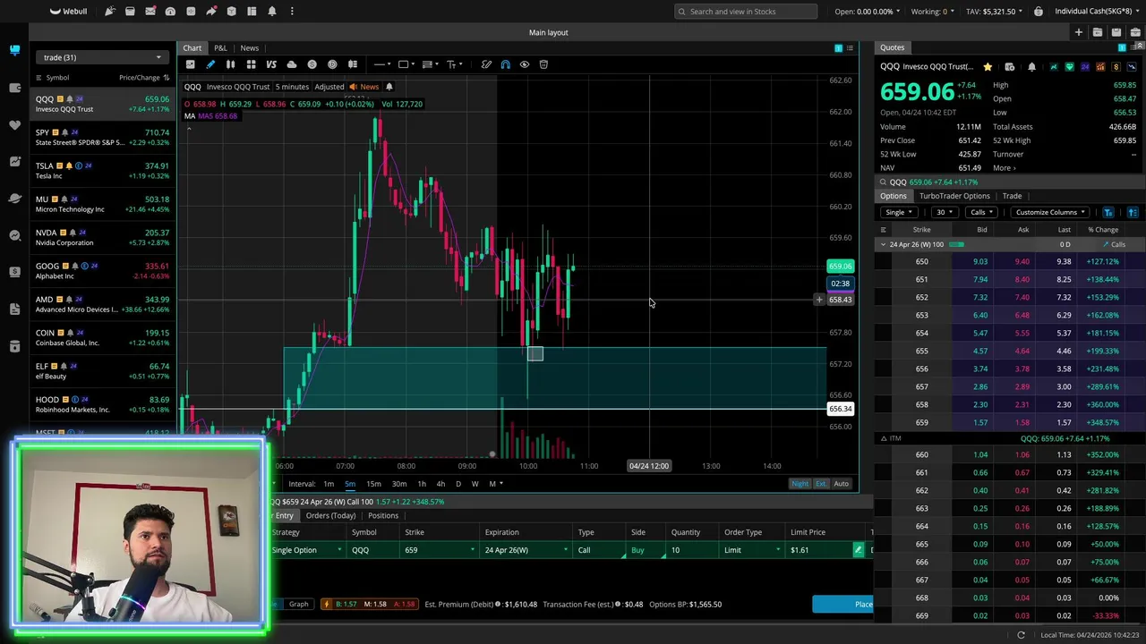Click the alert bell in Quotes panel

1031,67
